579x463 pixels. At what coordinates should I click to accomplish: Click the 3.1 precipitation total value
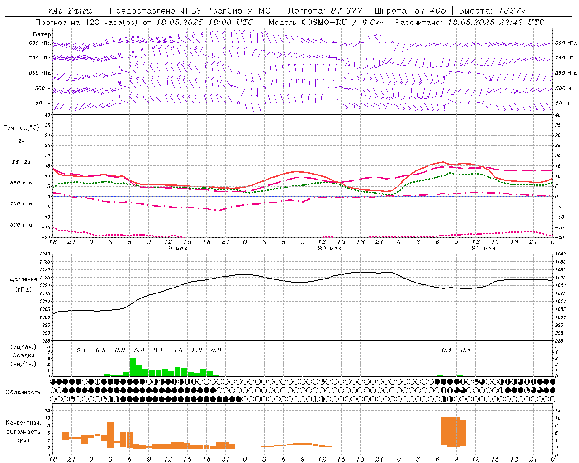tap(158, 350)
